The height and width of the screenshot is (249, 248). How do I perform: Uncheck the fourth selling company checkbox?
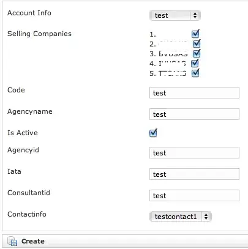195,63
